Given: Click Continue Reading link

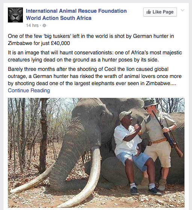Looking at the screenshot, I should point(29,90).
